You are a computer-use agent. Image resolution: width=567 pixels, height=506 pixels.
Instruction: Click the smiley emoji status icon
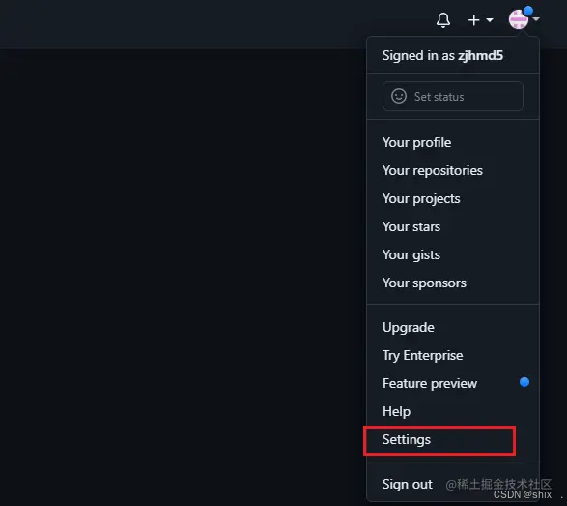[399, 96]
